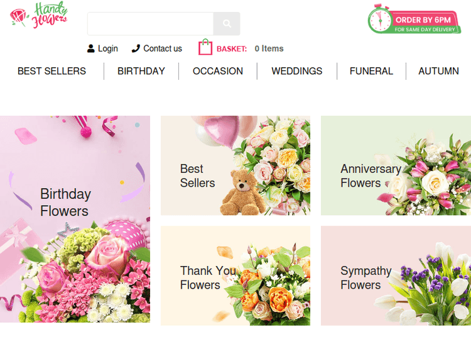This screenshot has height=354, width=471.
Task: Open the FUNERAL menu
Action: pyautogui.click(x=371, y=71)
